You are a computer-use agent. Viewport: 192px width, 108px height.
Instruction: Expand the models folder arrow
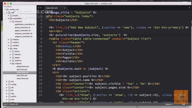pyautogui.click(x=8, y=46)
